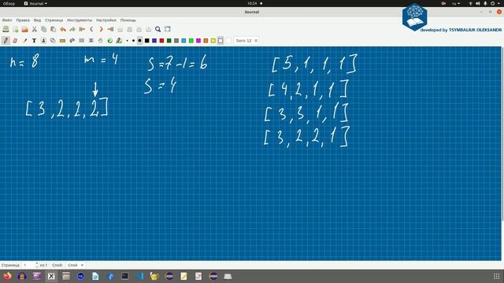Pick the gray color swatch
Screen dimensions: 504x283
[x=176, y=41]
